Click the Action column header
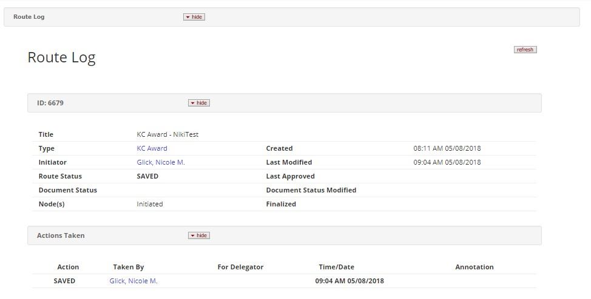591x299 pixels. click(68, 267)
